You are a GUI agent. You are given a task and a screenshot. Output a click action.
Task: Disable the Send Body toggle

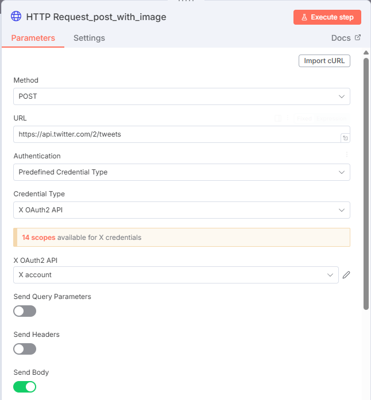[25, 387]
